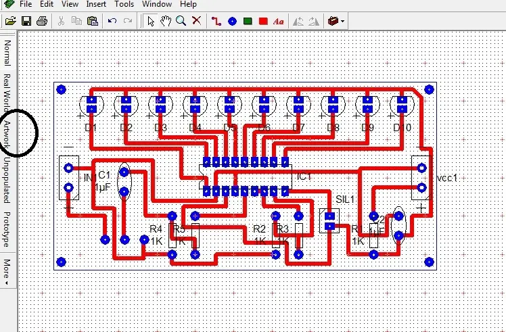The image size is (506, 332).
Task: Switch to the Artwork view tab
Action: [x=7, y=135]
